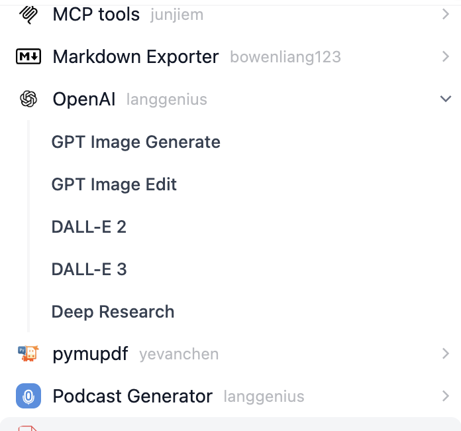
Task: Expand the MCP tools chevron arrow
Action: (x=446, y=14)
